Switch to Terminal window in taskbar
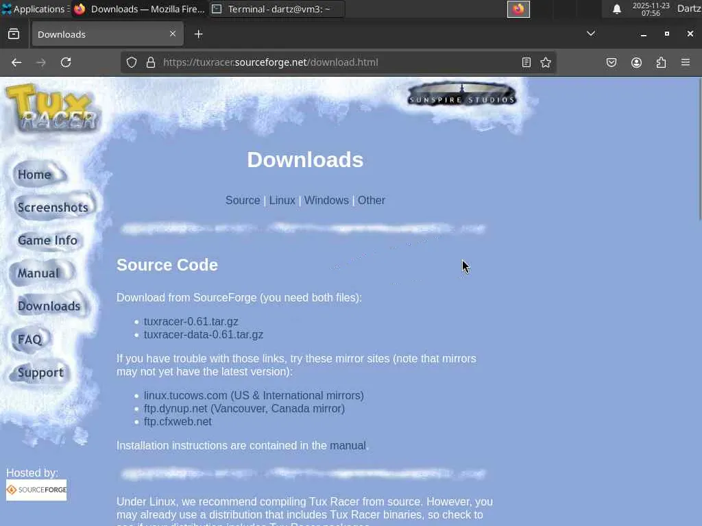Screen dimensions: 702x526 click(x=277, y=9)
